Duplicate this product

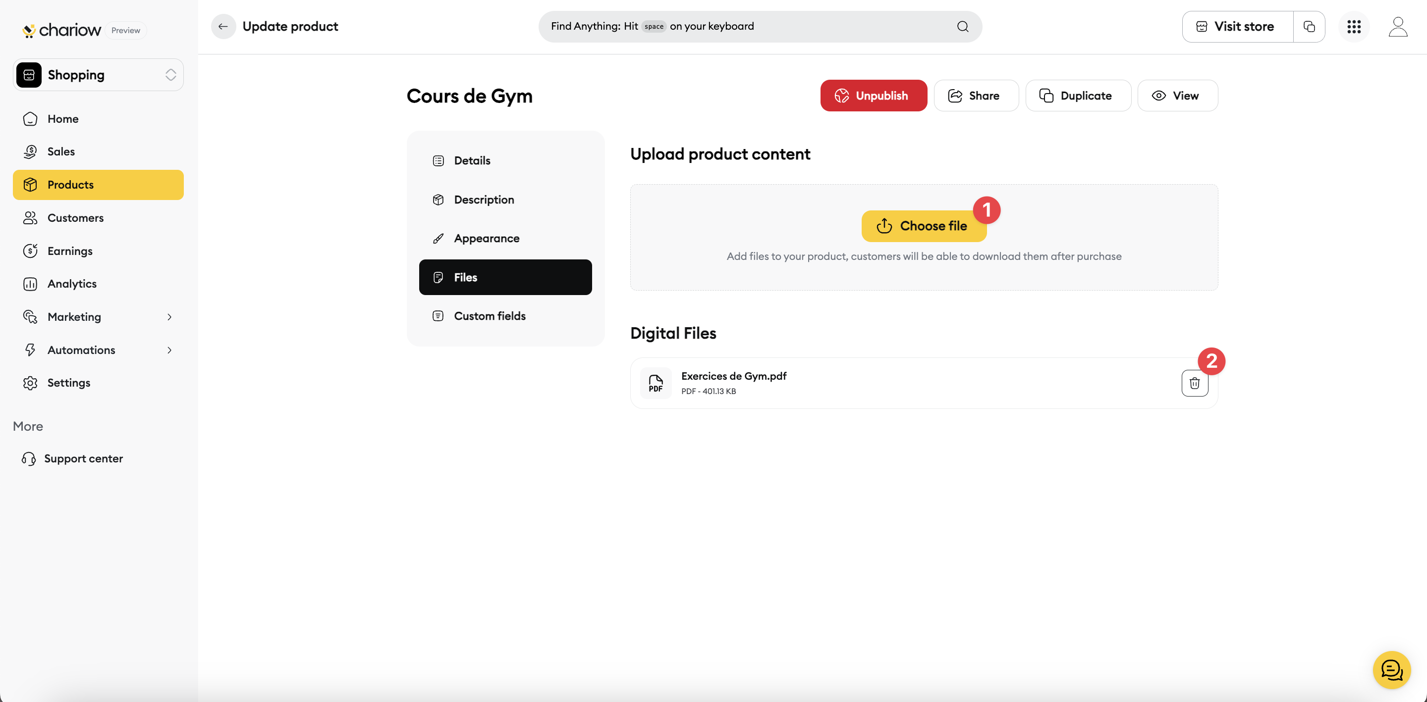1078,96
